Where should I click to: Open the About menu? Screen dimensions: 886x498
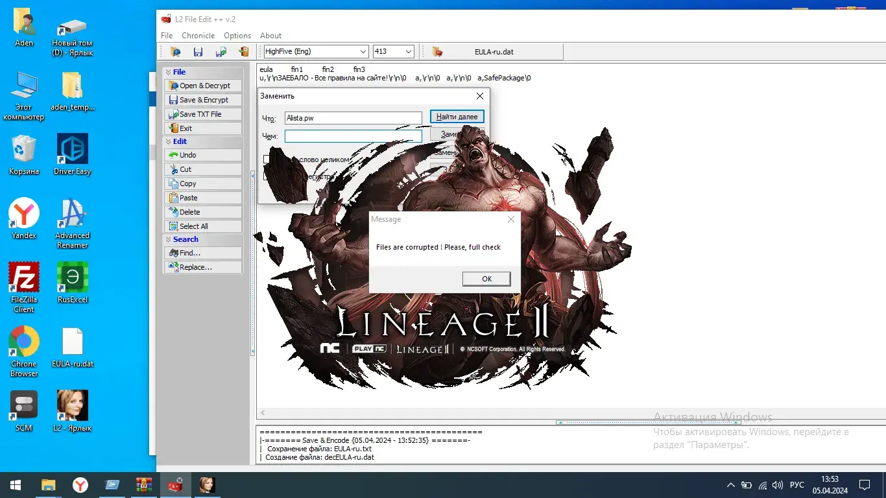[x=271, y=36]
